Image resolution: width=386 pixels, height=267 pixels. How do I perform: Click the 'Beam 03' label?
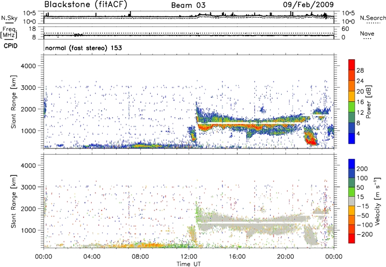pyautogui.click(x=188, y=5)
